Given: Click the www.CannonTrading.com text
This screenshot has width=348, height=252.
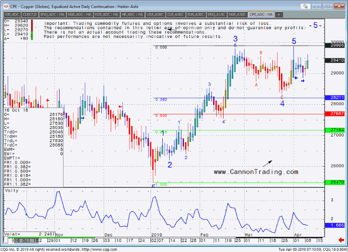Looking at the screenshot, I should click(256, 172).
